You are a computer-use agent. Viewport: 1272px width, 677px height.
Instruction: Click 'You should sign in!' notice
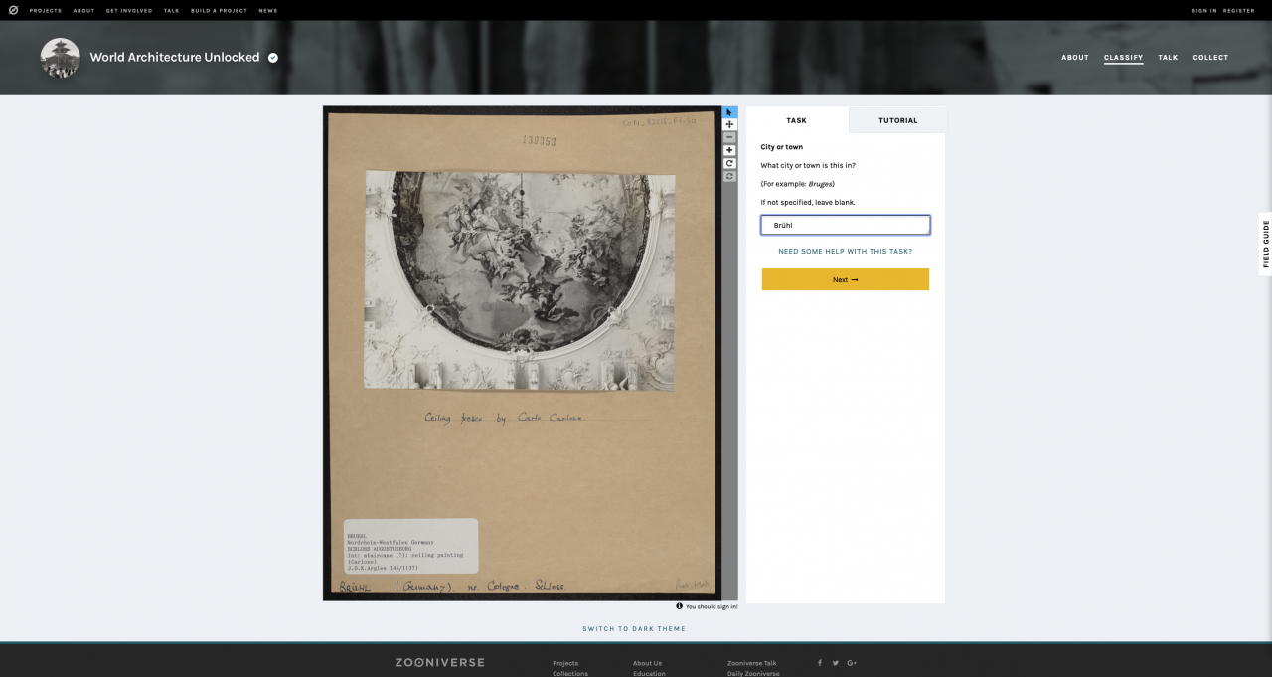[712, 606]
